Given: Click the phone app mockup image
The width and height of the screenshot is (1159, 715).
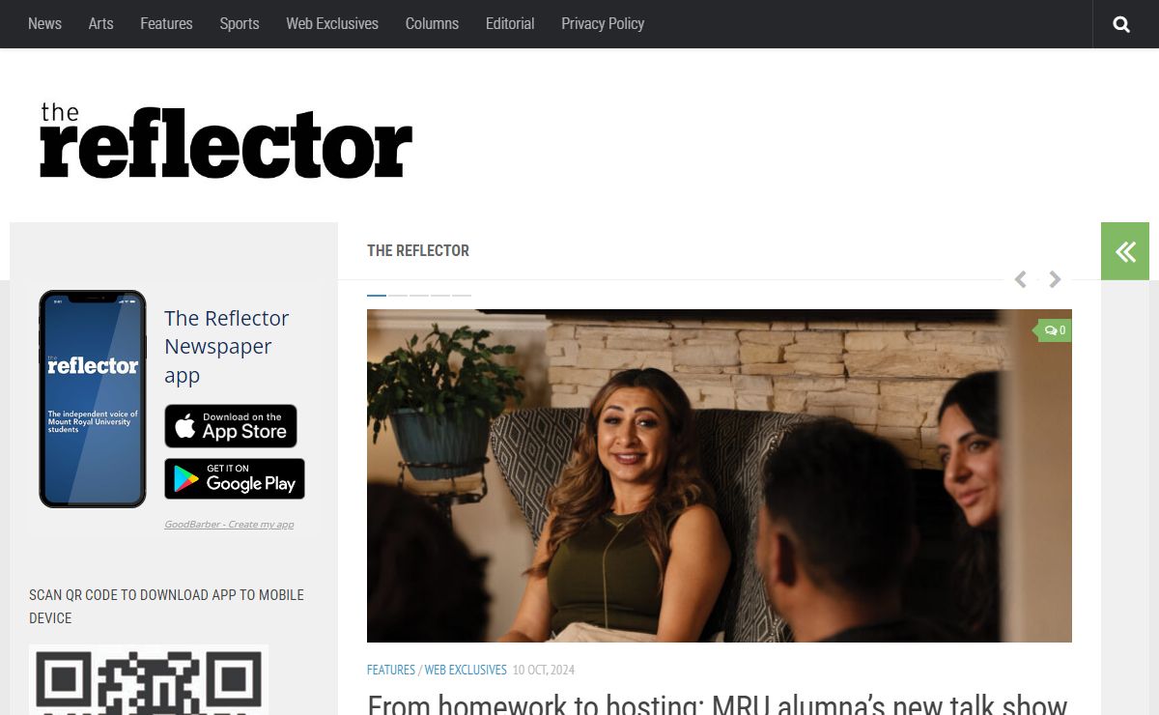Looking at the screenshot, I should tap(93, 399).
